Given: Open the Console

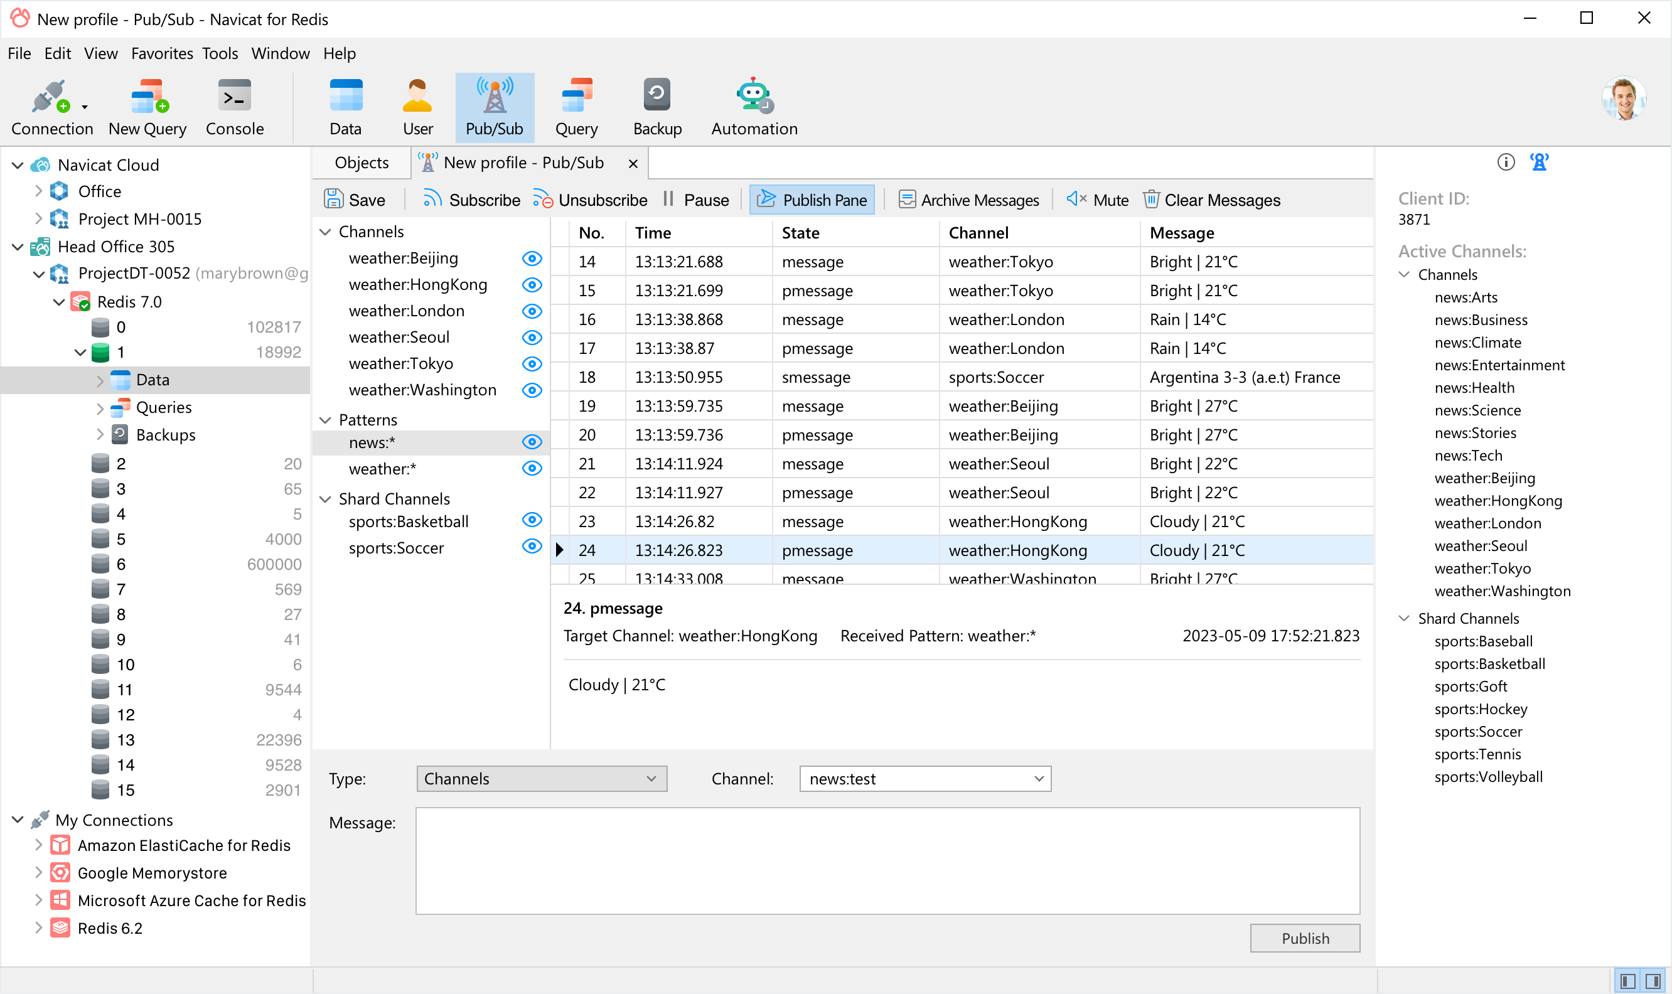Looking at the screenshot, I should 235,108.
